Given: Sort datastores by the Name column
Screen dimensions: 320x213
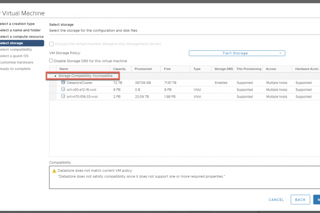Looking at the screenshot, I should [64, 69].
